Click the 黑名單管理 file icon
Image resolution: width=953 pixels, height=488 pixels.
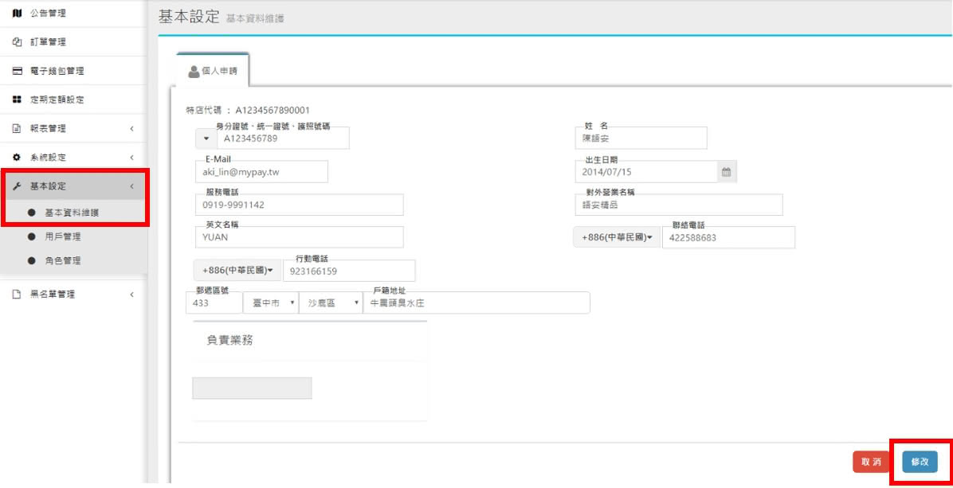[16, 294]
